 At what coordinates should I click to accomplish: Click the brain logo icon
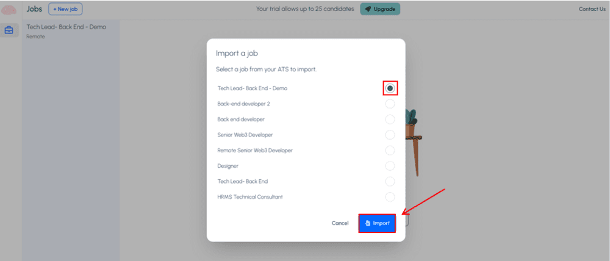(x=9, y=10)
